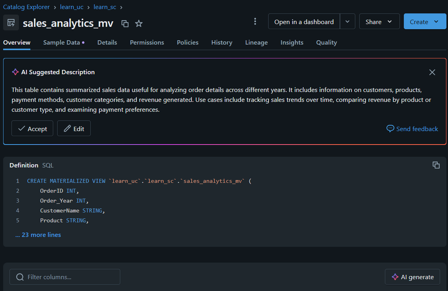This screenshot has height=291, width=448.
Task: View the Quality tab
Action: tap(326, 43)
